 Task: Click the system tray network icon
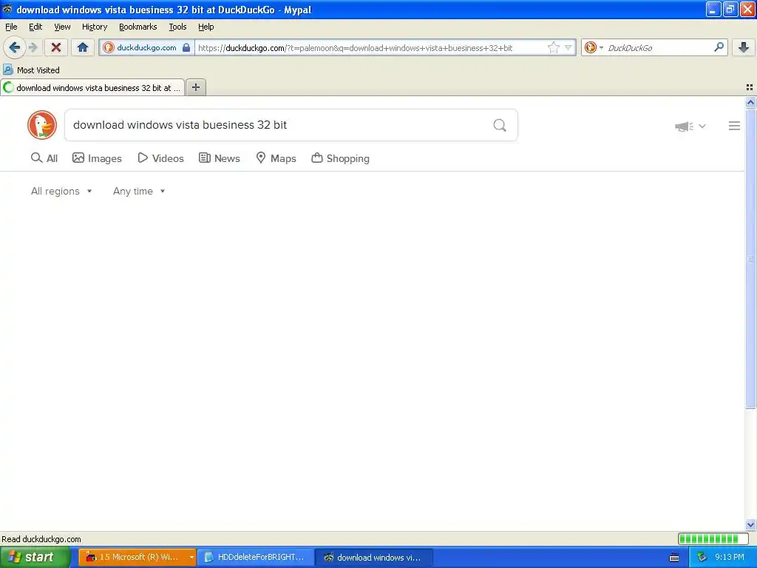coord(702,558)
